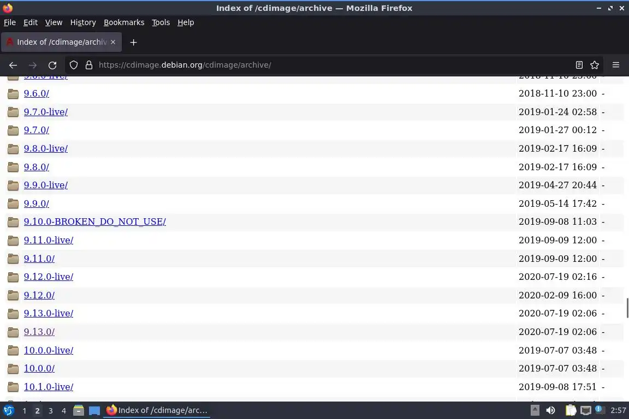Switch to workspace 4

point(64,411)
